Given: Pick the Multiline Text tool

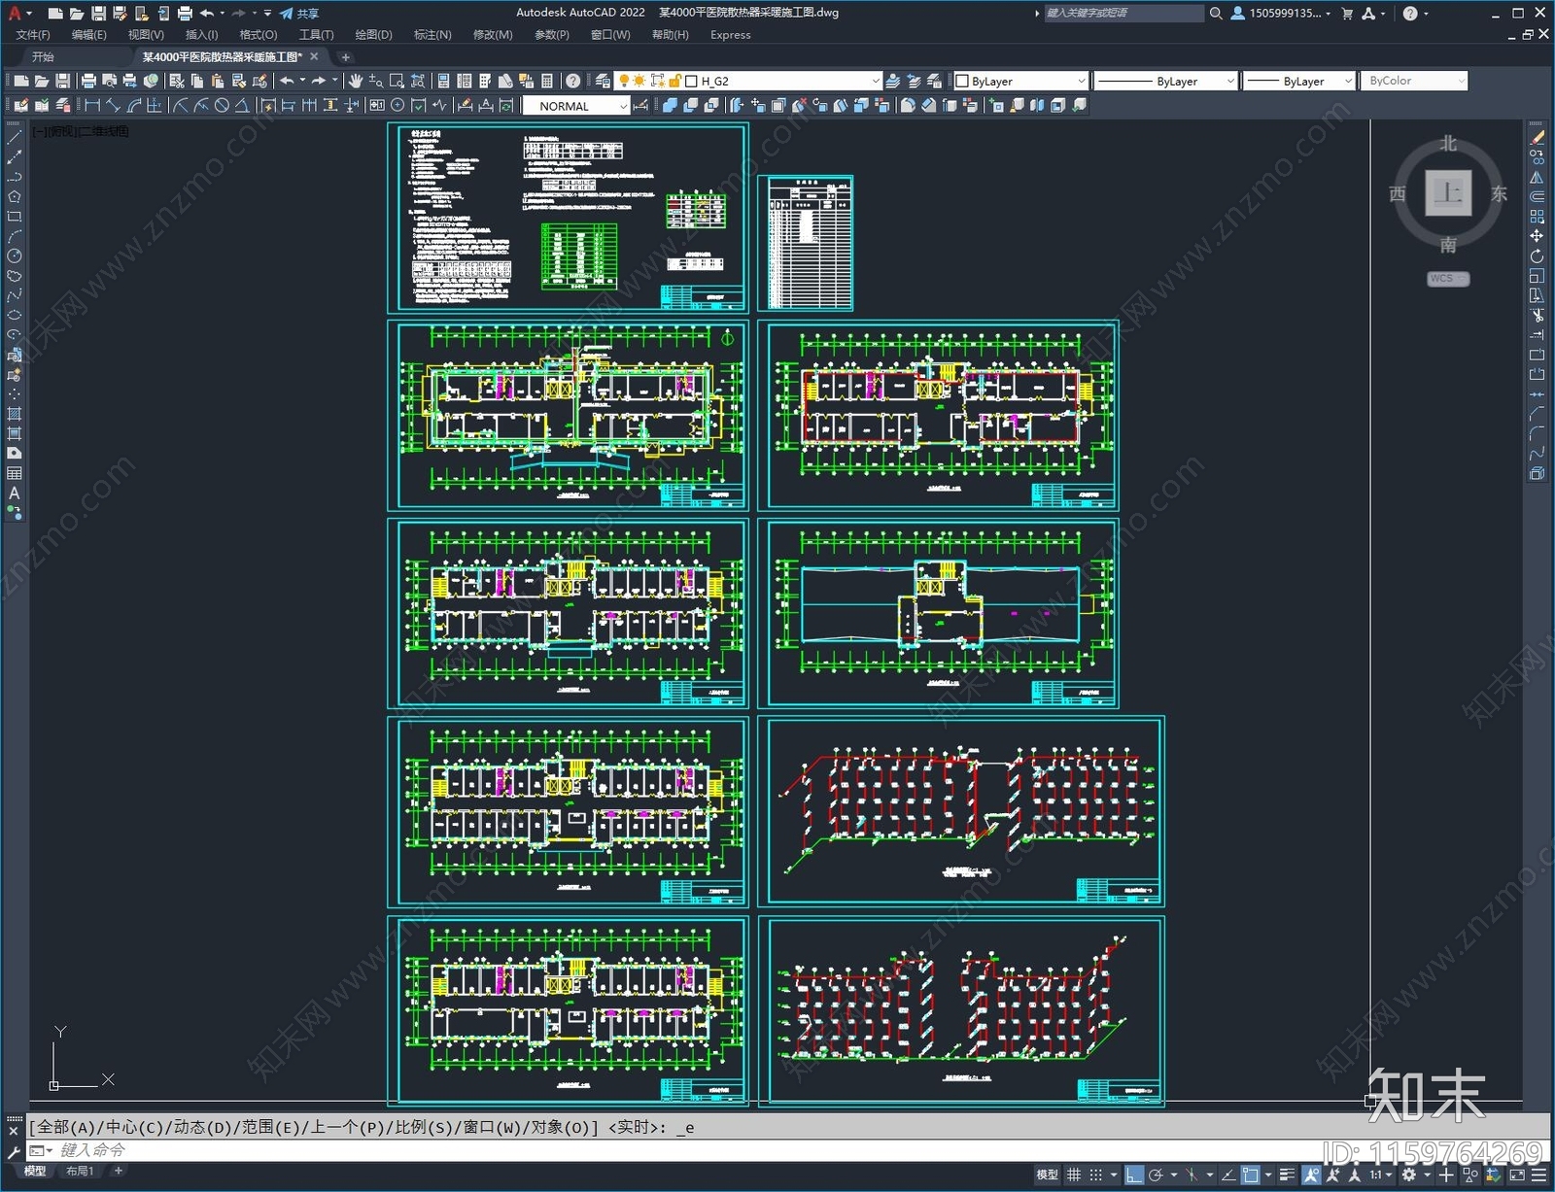Looking at the screenshot, I should (x=14, y=494).
